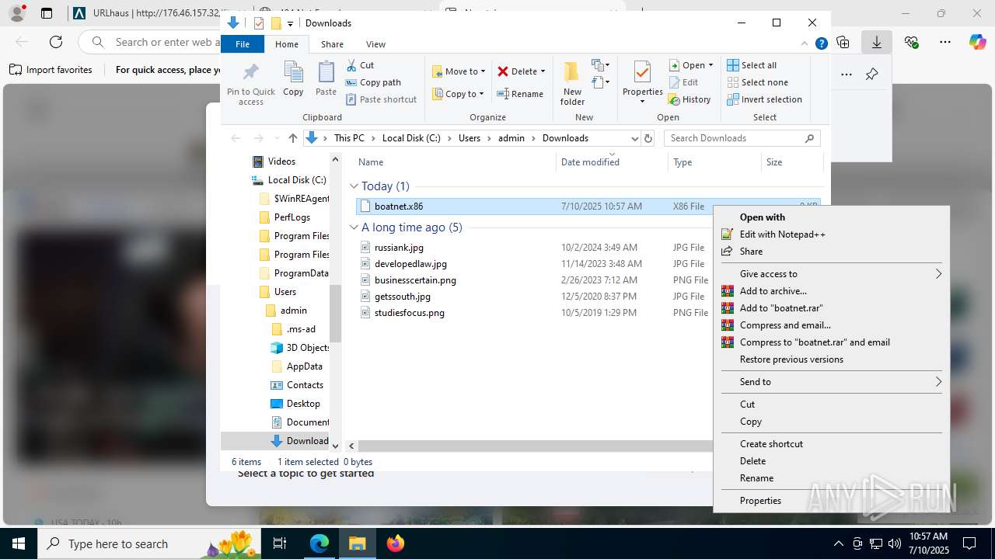Open the Copy to dropdown

click(x=459, y=94)
